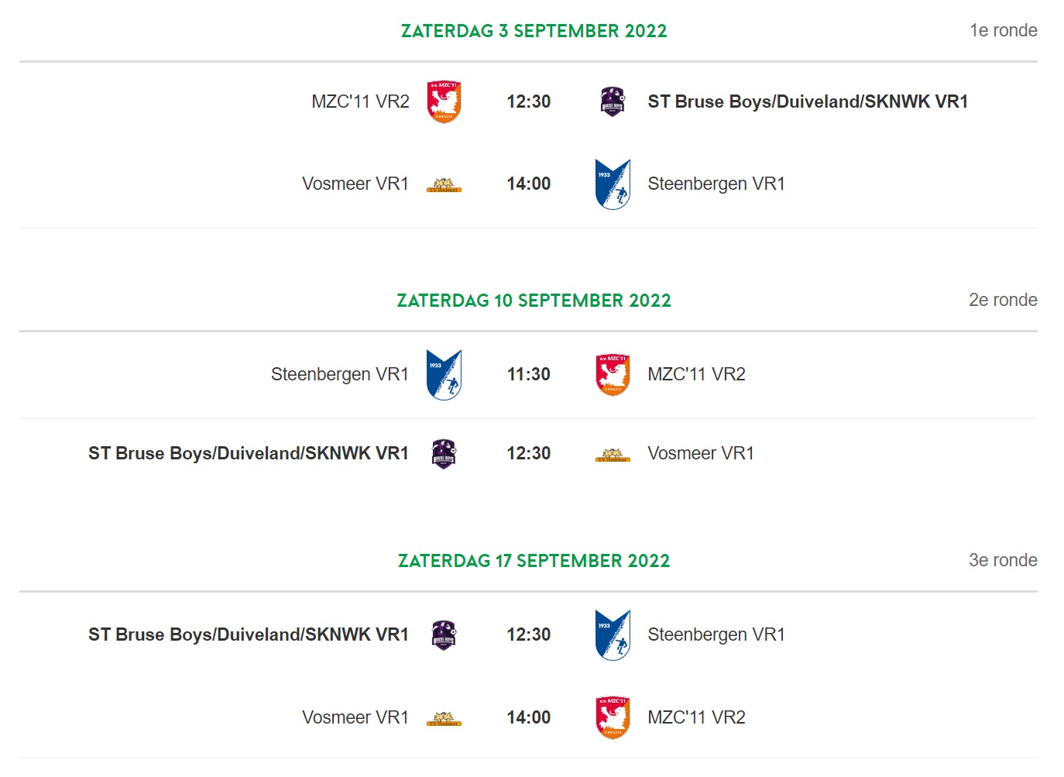Click Bruse Boys purple logo in first round
The image size is (1064, 777).
[613, 101]
